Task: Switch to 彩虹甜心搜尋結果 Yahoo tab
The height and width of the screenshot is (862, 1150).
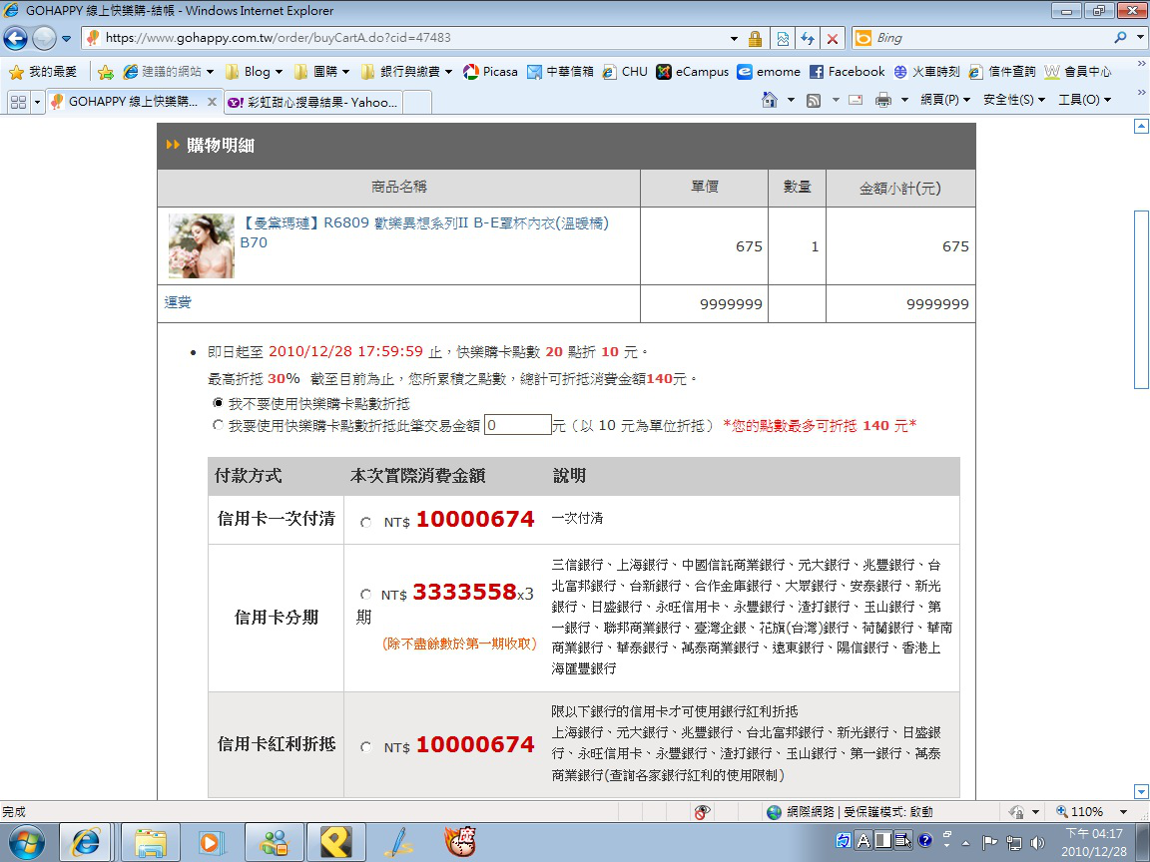Action: tap(313, 102)
